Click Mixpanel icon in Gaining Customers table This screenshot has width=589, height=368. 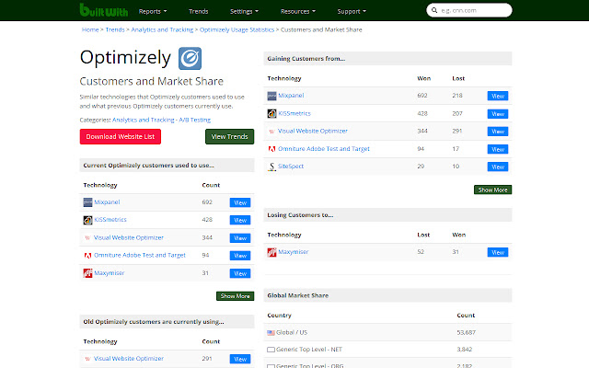tap(271, 96)
